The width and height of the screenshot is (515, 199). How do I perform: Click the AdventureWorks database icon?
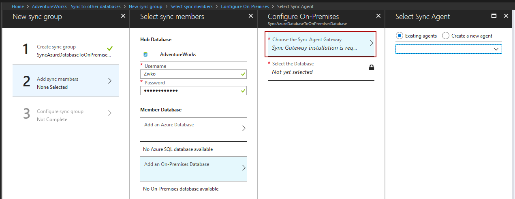click(145, 54)
